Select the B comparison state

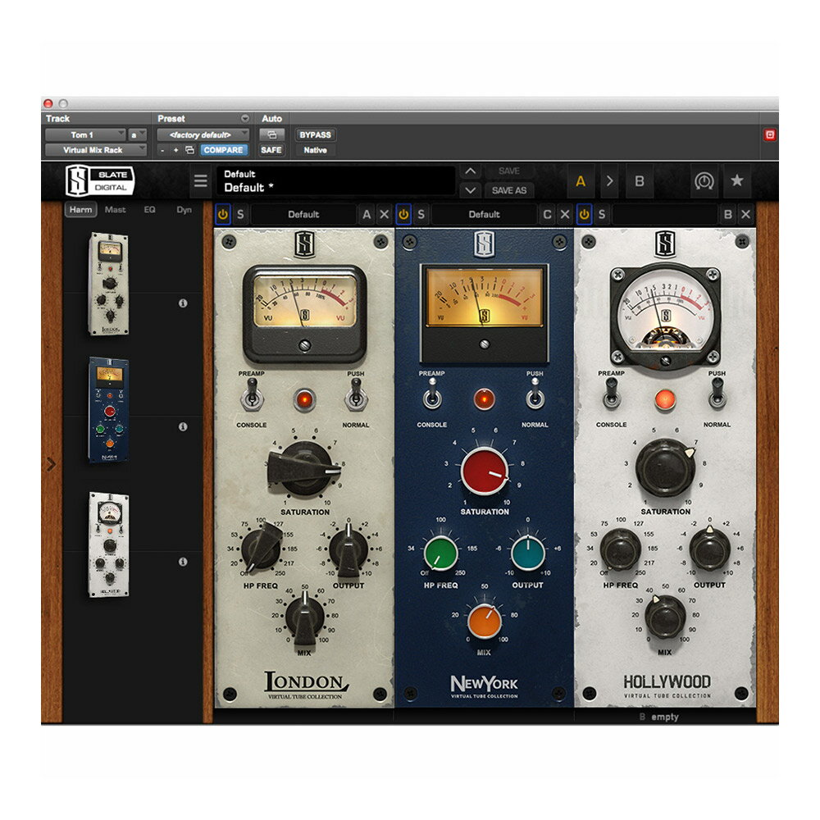point(639,181)
